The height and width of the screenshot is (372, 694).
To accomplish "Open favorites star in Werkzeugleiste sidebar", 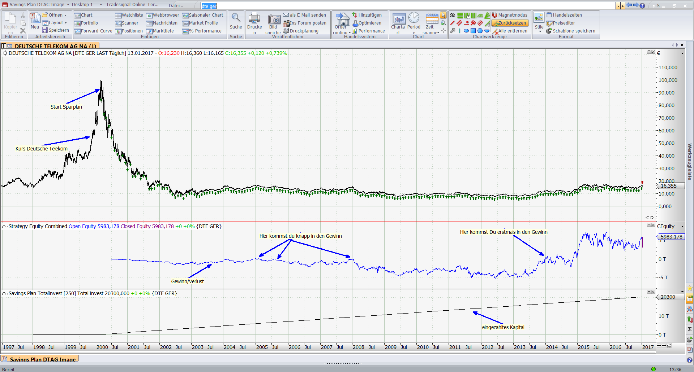I will (x=690, y=288).
